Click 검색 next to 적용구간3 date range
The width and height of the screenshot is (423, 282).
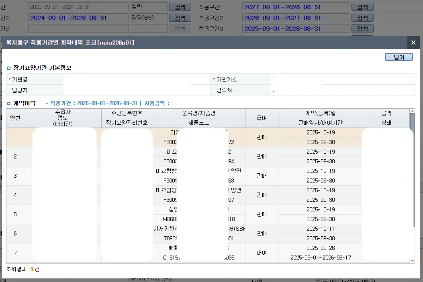coord(362,29)
